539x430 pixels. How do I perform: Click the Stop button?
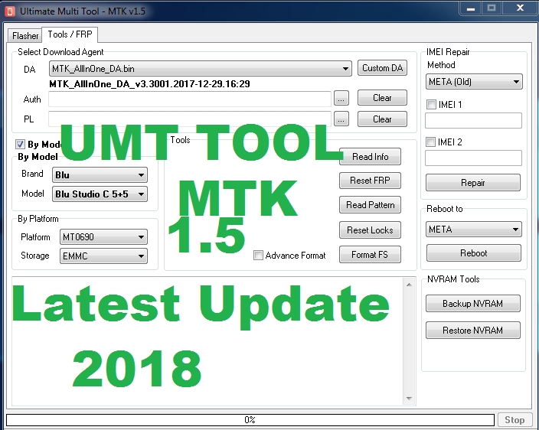pyautogui.click(x=514, y=420)
